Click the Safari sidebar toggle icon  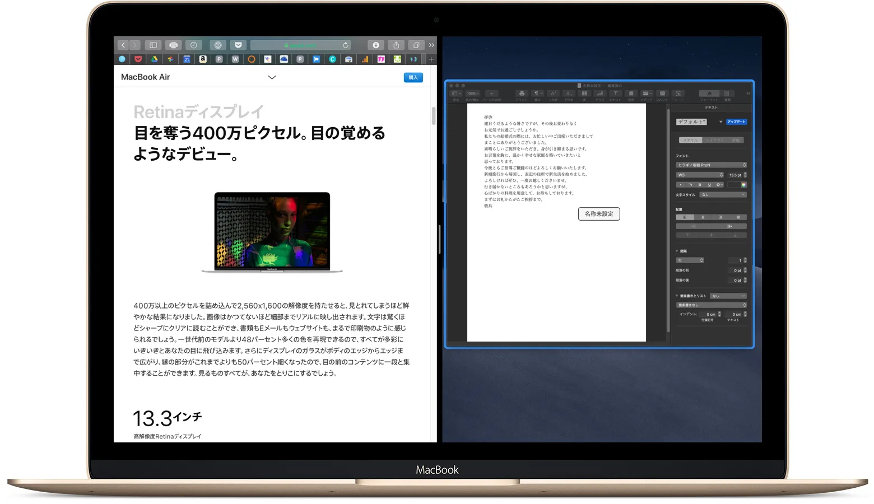pyautogui.click(x=153, y=45)
